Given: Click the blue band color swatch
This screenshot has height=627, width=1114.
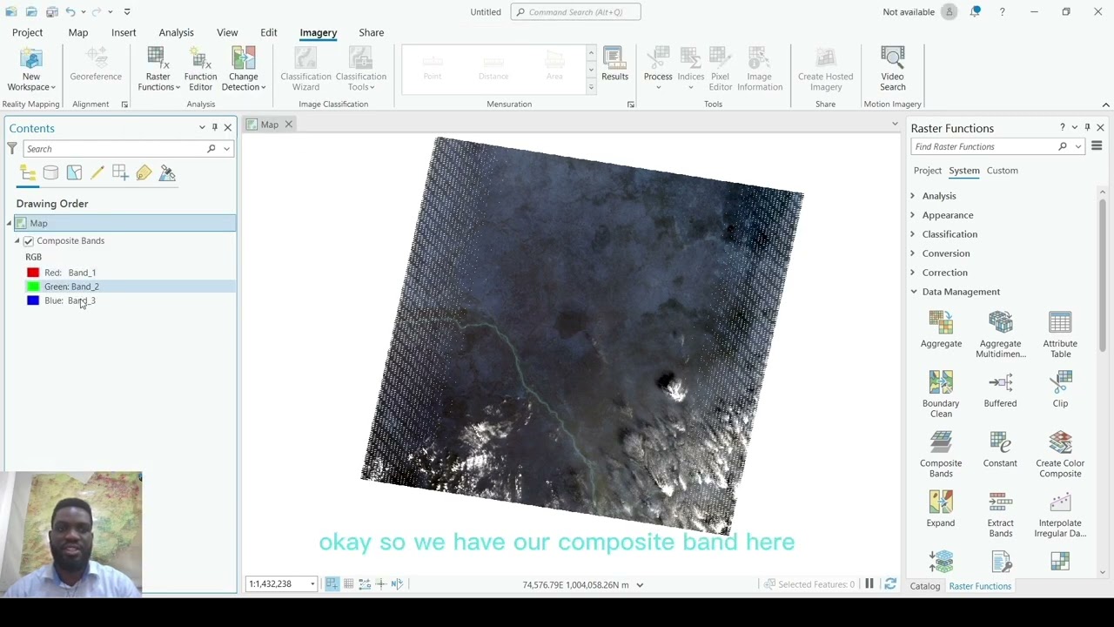Looking at the screenshot, I should click(33, 300).
